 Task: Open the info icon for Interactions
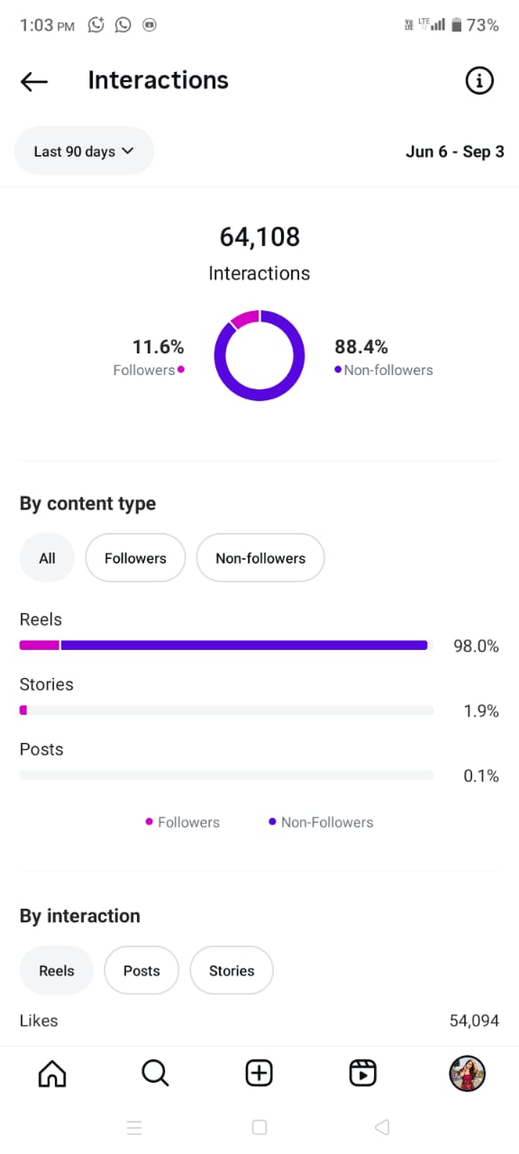click(479, 81)
